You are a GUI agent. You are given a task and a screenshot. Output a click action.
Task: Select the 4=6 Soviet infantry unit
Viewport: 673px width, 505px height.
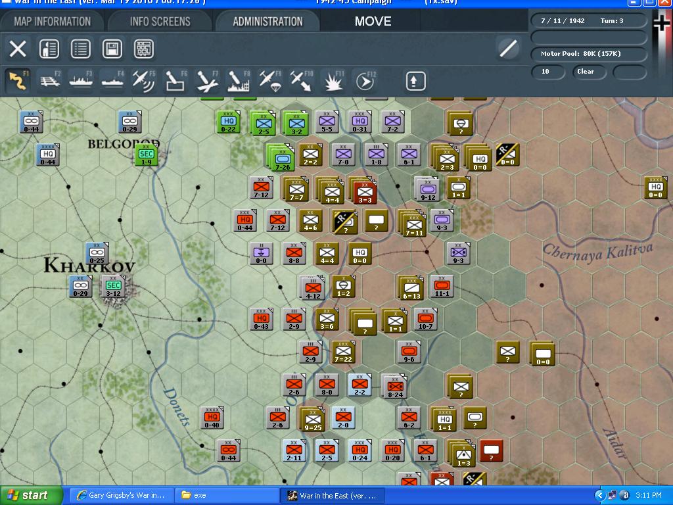pos(311,221)
